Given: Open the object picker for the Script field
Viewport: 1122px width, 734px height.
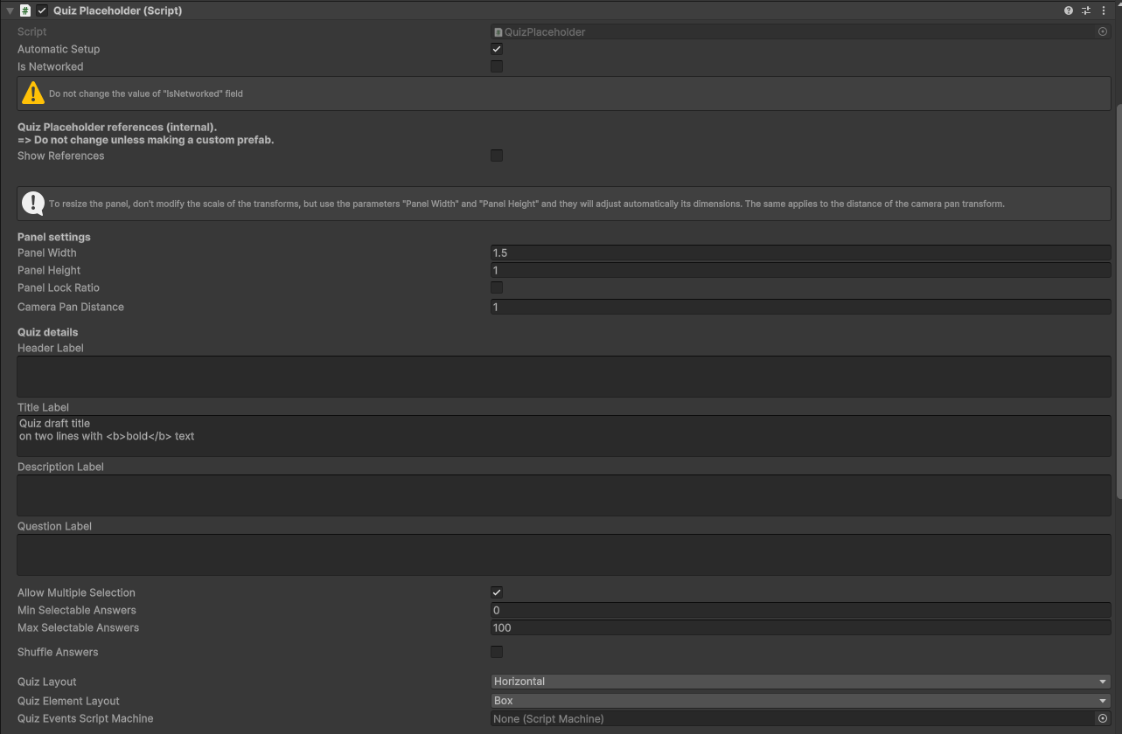Looking at the screenshot, I should (x=1101, y=31).
